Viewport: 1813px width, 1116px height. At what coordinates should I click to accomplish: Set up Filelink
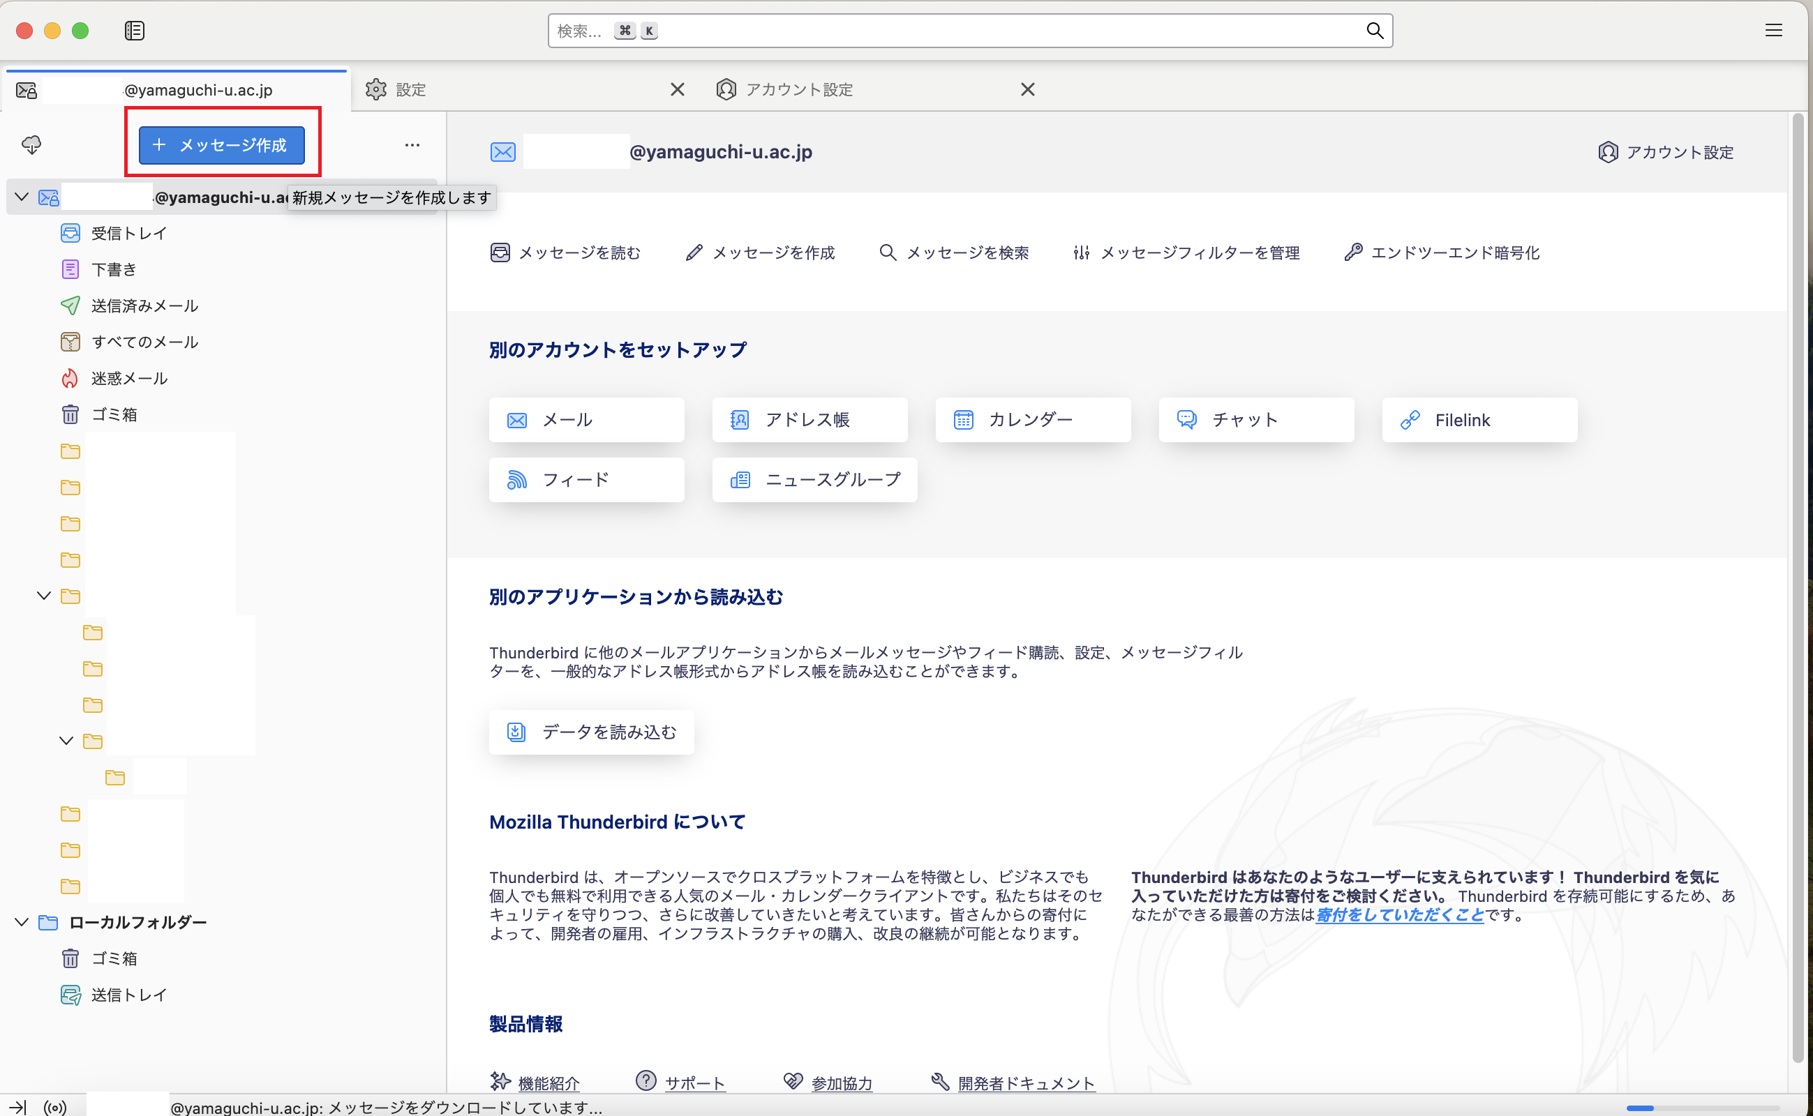pyautogui.click(x=1479, y=420)
